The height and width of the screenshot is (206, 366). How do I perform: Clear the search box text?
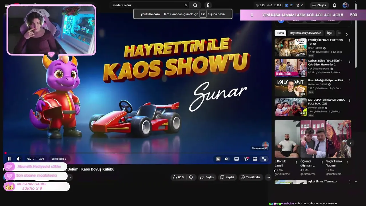tap(186, 5)
